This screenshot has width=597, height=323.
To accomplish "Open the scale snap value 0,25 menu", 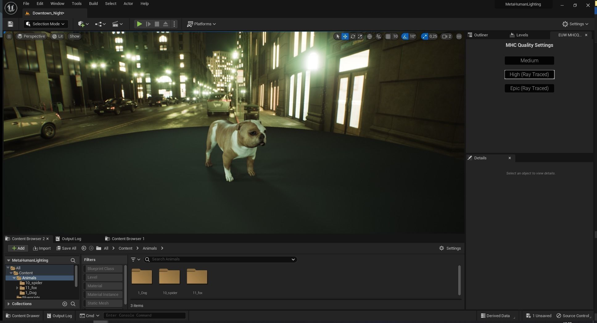I will [433, 36].
